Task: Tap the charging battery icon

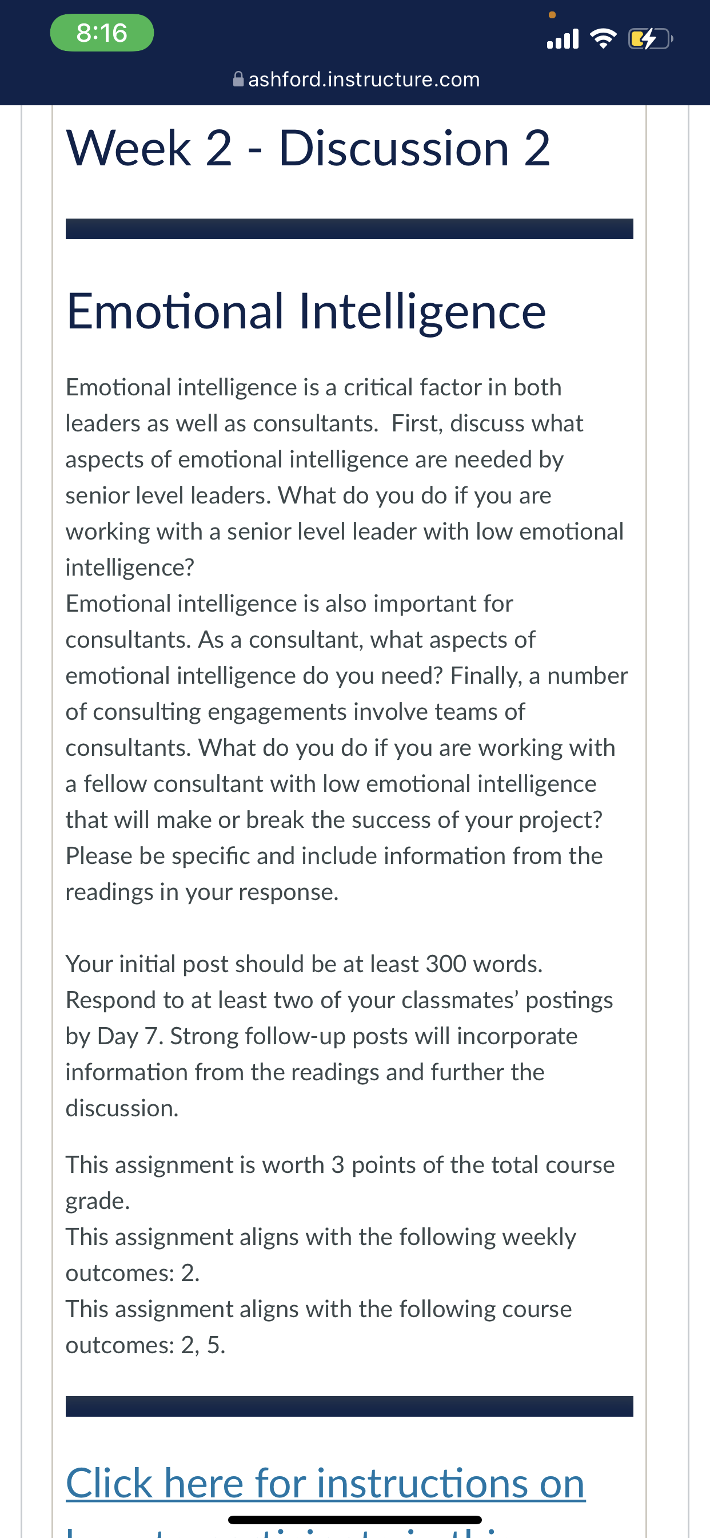Action: [x=651, y=39]
